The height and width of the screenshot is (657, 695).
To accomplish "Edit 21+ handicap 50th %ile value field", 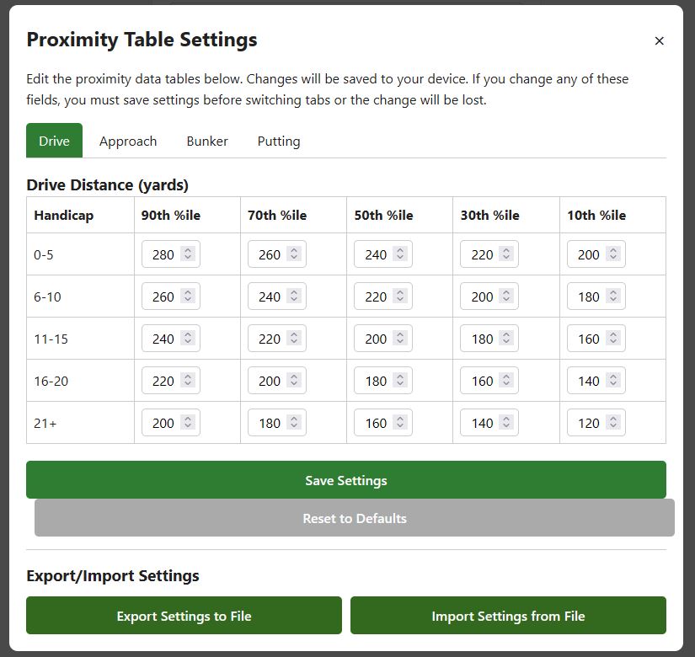I will tap(383, 423).
